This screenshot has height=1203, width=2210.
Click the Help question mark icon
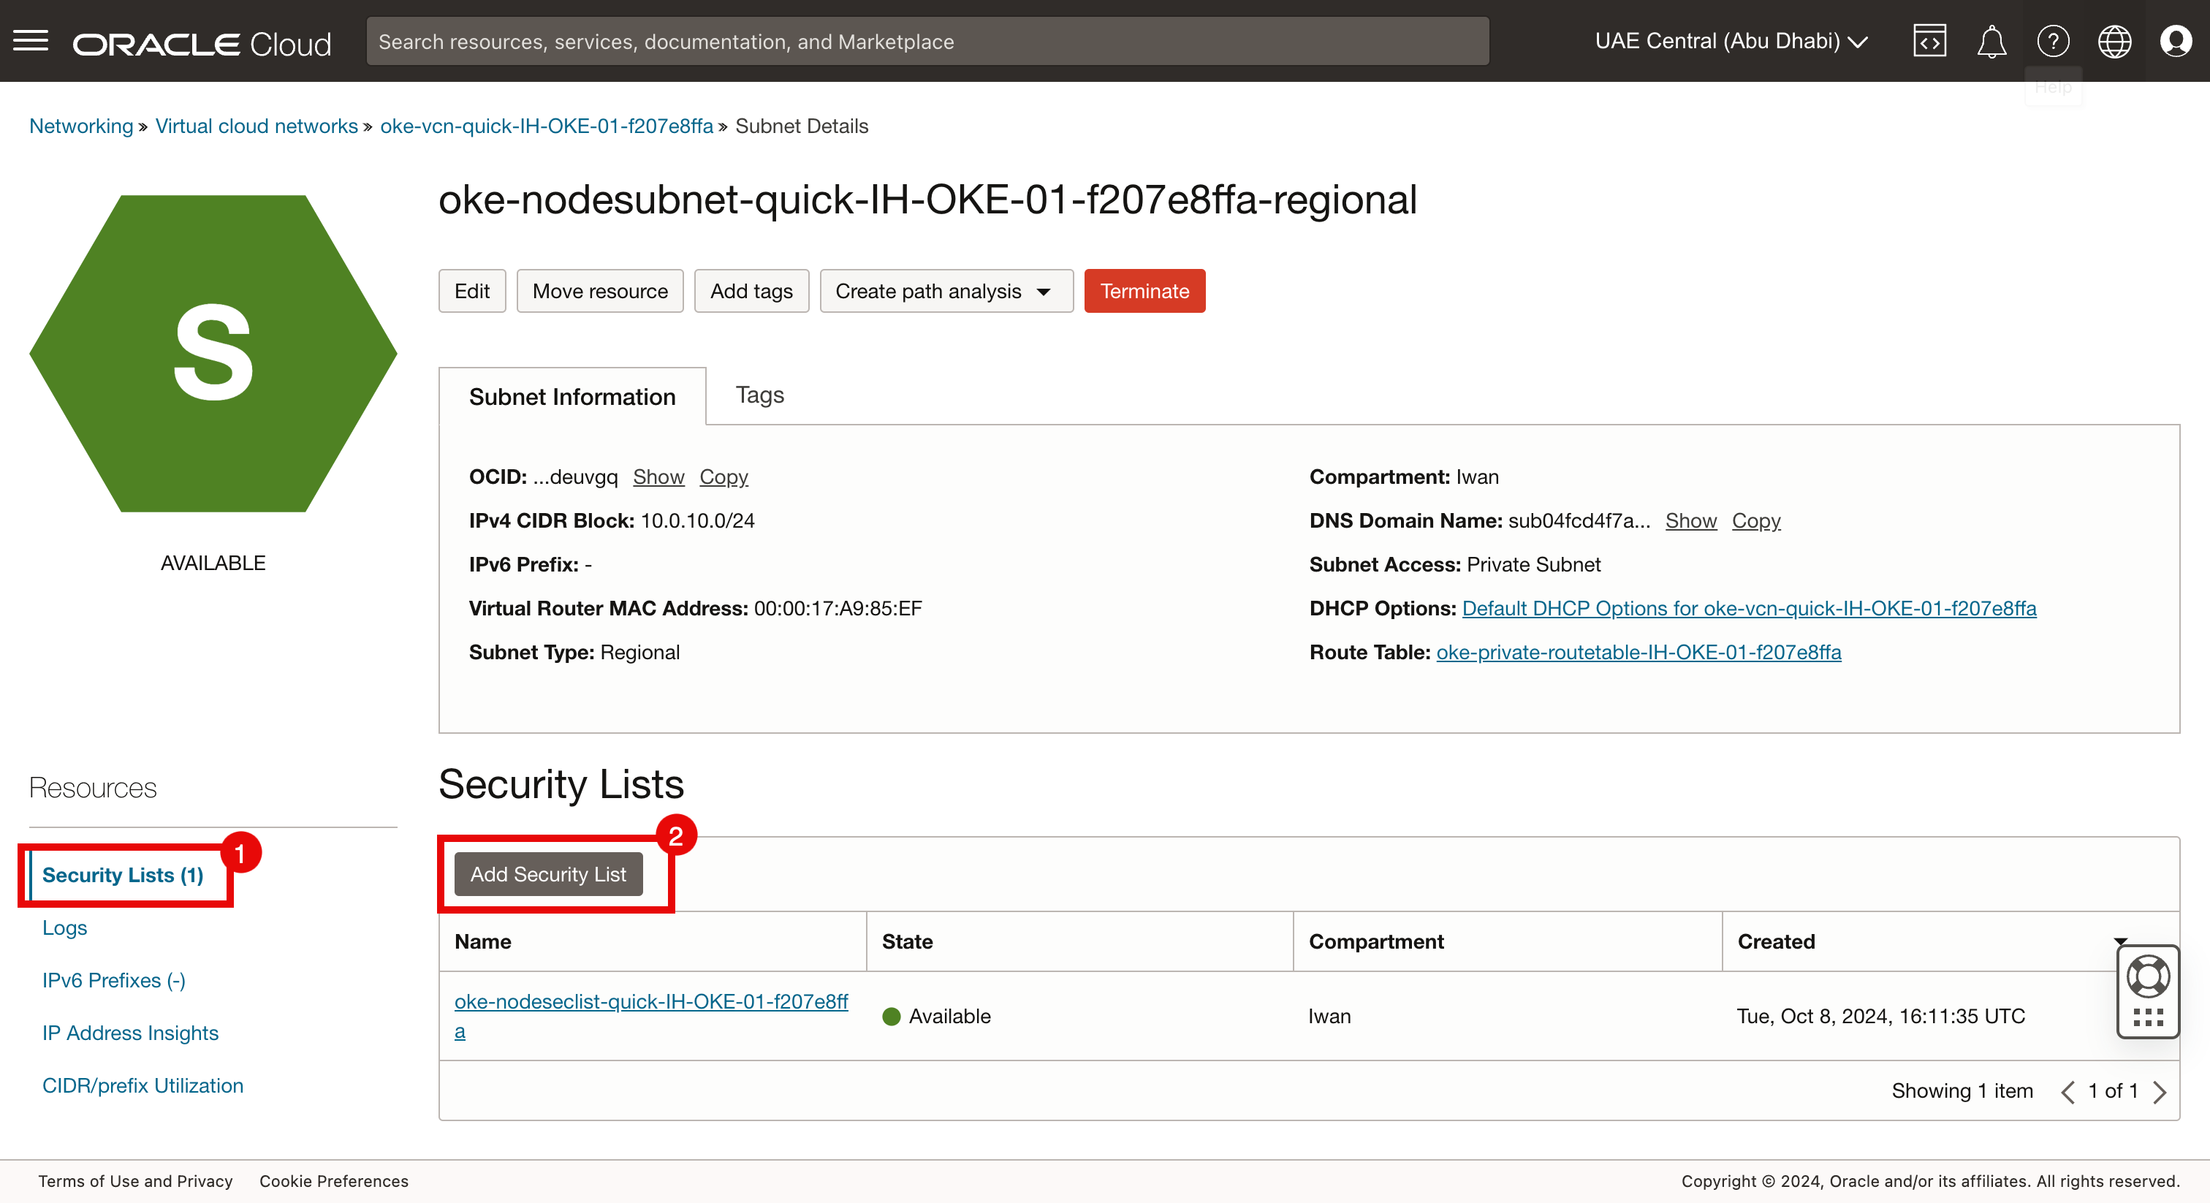pyautogui.click(x=2053, y=41)
